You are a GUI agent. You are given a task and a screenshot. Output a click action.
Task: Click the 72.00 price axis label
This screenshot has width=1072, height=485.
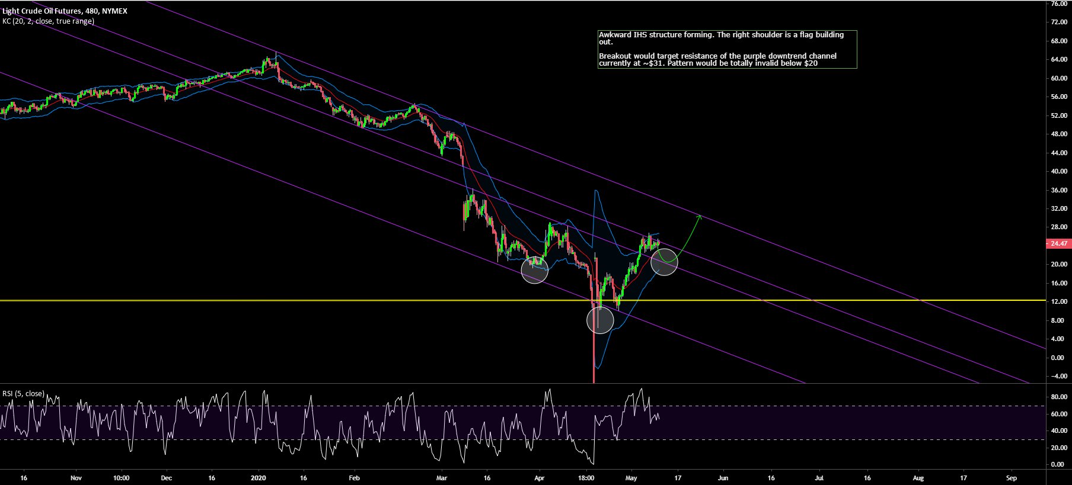pyautogui.click(x=1059, y=22)
